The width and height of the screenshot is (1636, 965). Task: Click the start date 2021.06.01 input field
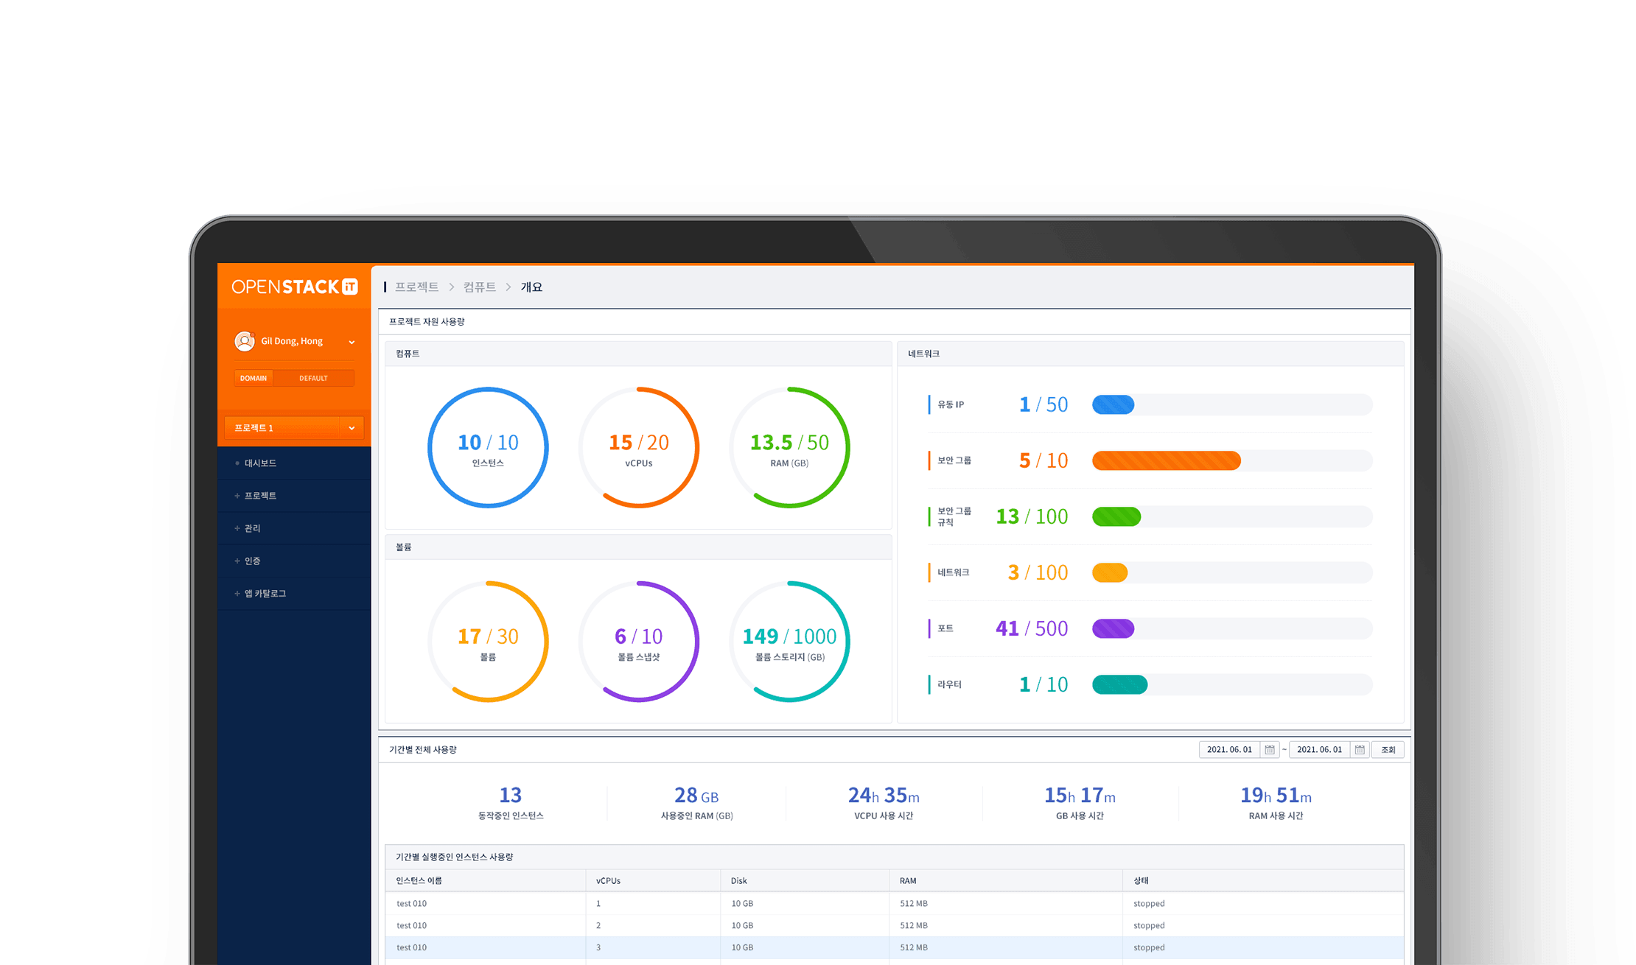pyautogui.click(x=1229, y=750)
